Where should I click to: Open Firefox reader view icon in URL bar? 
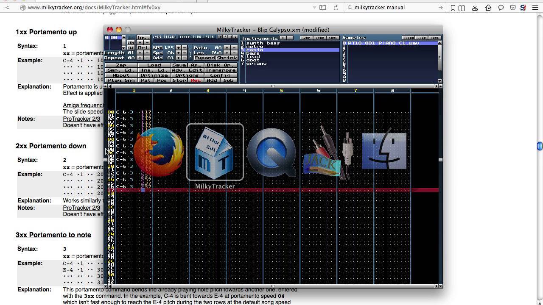323,8
